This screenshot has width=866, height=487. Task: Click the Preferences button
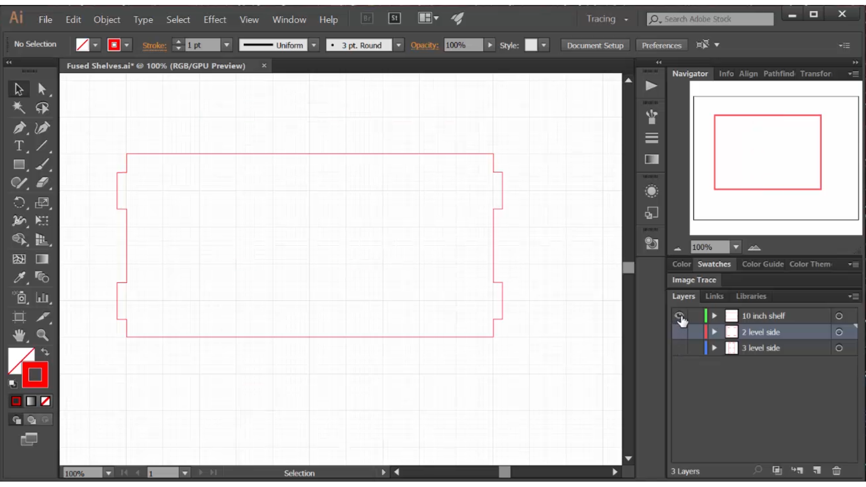(661, 45)
